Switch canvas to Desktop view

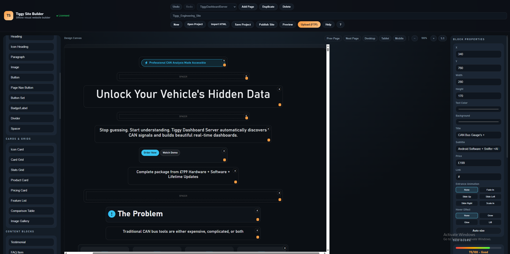coord(370,38)
